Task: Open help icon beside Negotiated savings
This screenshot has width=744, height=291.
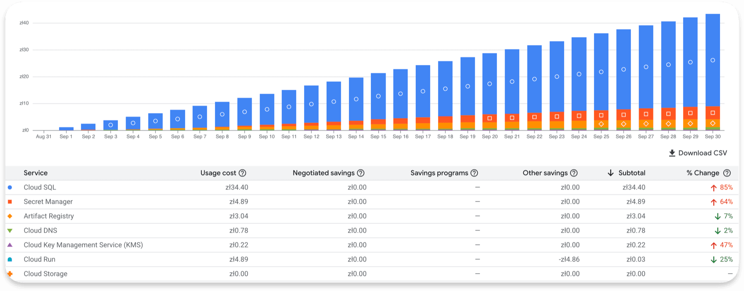Action: 361,173
